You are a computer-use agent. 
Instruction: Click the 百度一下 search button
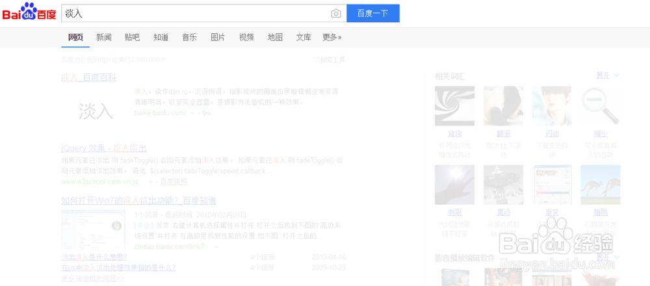pos(372,13)
